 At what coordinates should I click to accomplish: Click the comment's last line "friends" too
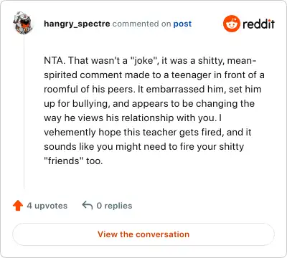click(73, 161)
